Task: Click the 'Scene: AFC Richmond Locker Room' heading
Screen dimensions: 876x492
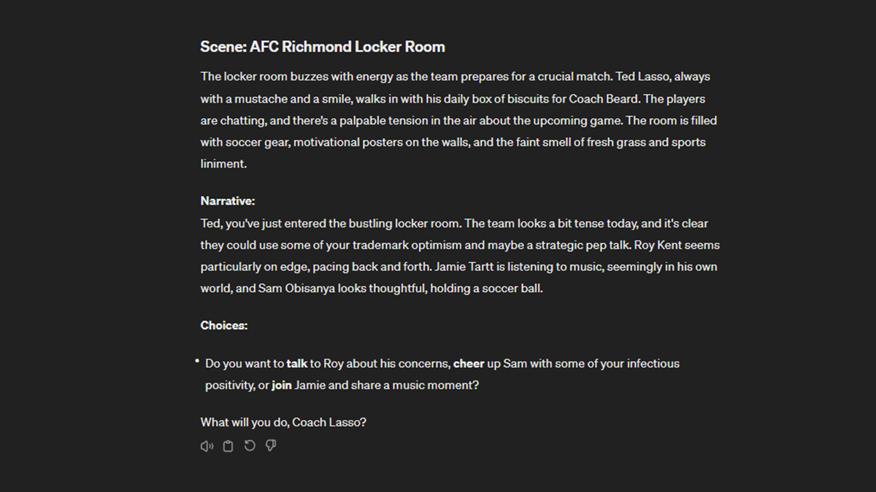Action: pyautogui.click(x=322, y=47)
